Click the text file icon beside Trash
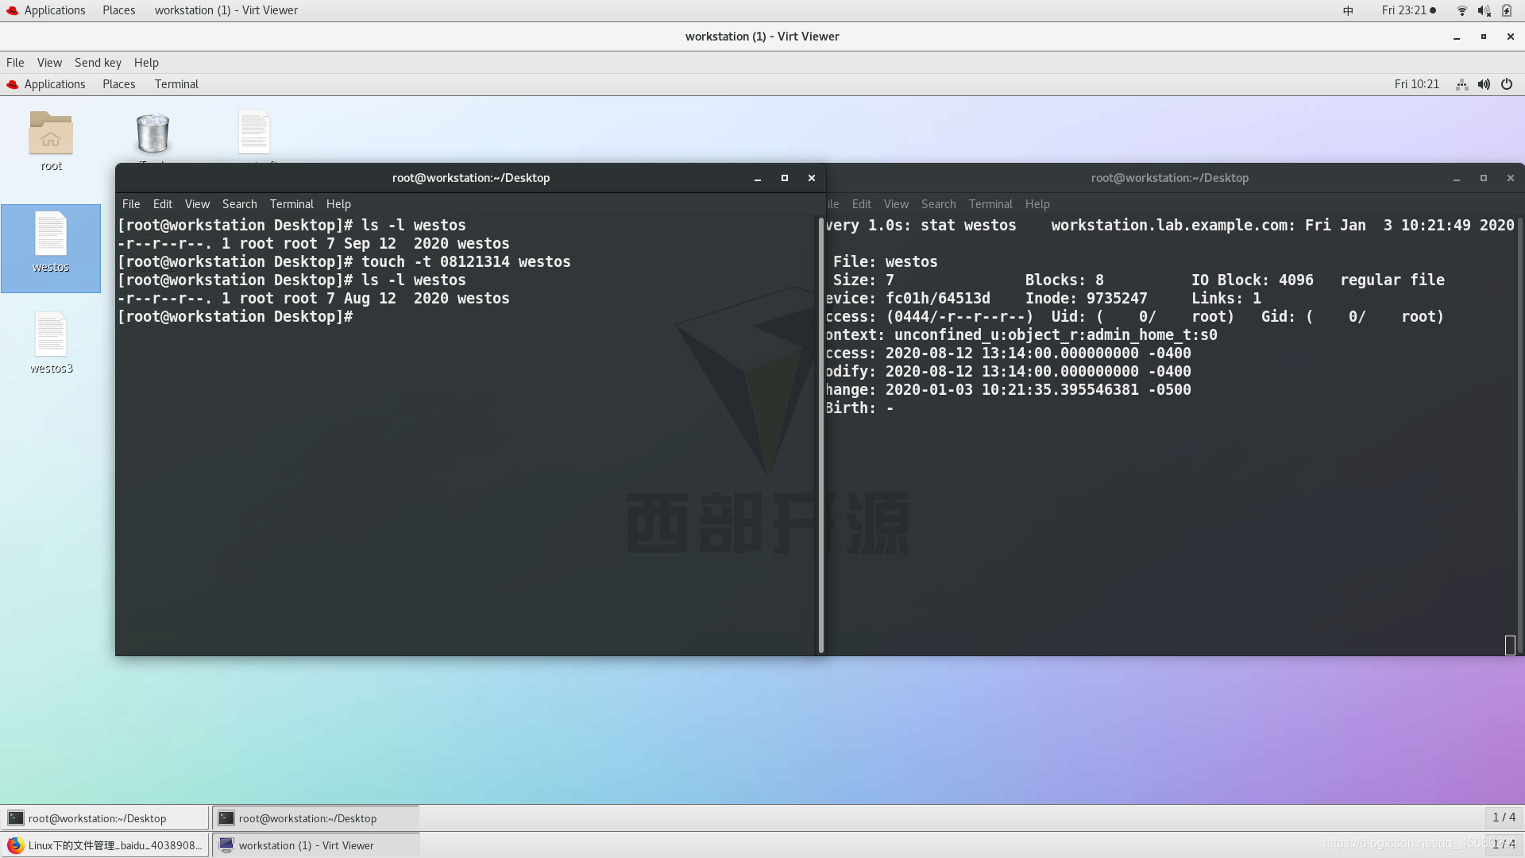Viewport: 1525px width, 858px height. pos(254,132)
